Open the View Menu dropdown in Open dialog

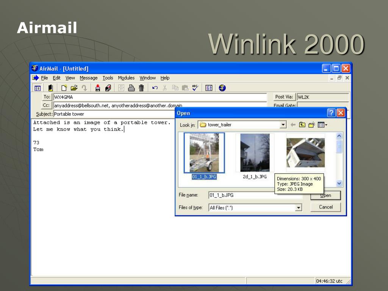point(322,125)
